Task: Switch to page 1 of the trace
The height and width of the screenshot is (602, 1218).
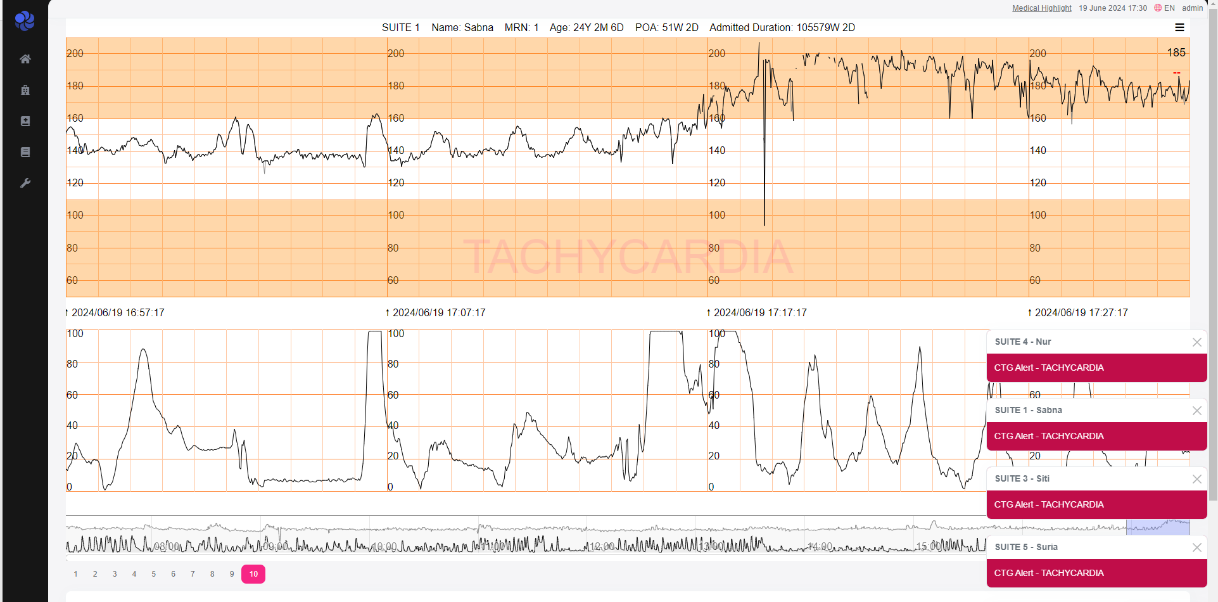Action: click(x=75, y=574)
